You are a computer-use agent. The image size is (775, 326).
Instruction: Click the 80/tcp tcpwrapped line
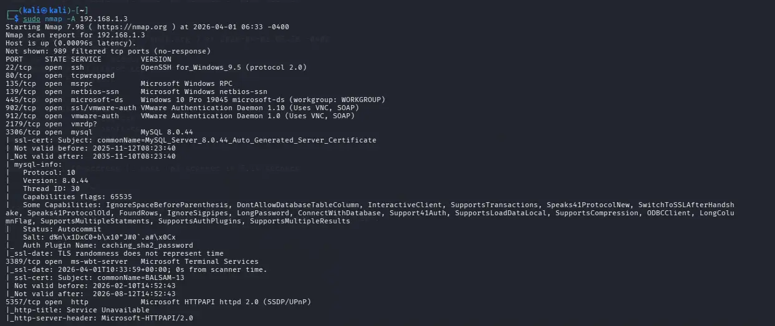(x=60, y=75)
